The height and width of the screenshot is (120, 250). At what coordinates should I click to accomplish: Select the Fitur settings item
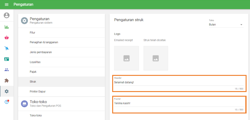(x=62, y=33)
